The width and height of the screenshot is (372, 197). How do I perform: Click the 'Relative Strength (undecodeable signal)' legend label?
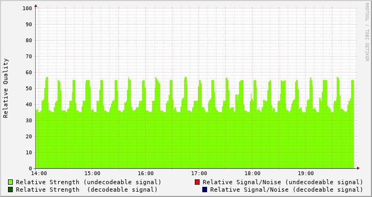click(x=89, y=182)
